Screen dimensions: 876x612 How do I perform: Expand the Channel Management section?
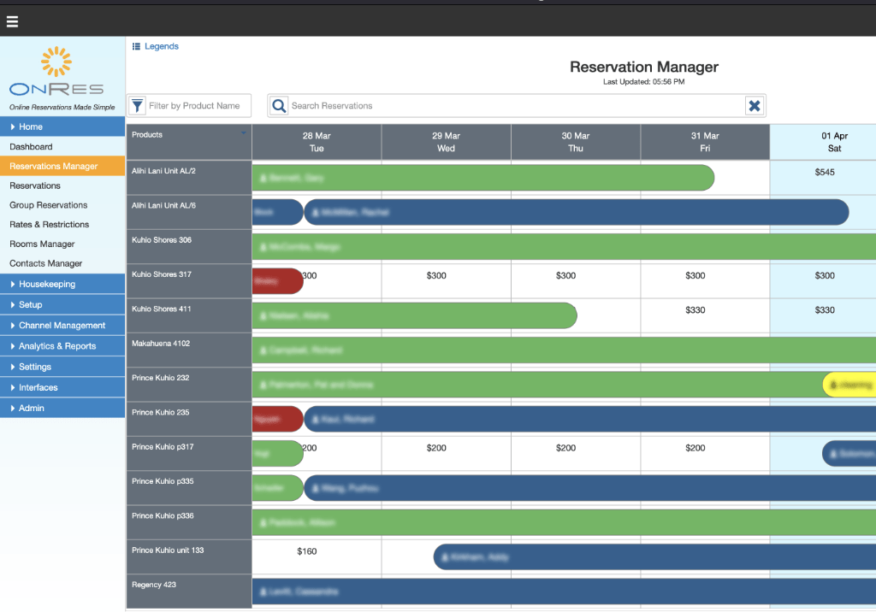point(62,326)
